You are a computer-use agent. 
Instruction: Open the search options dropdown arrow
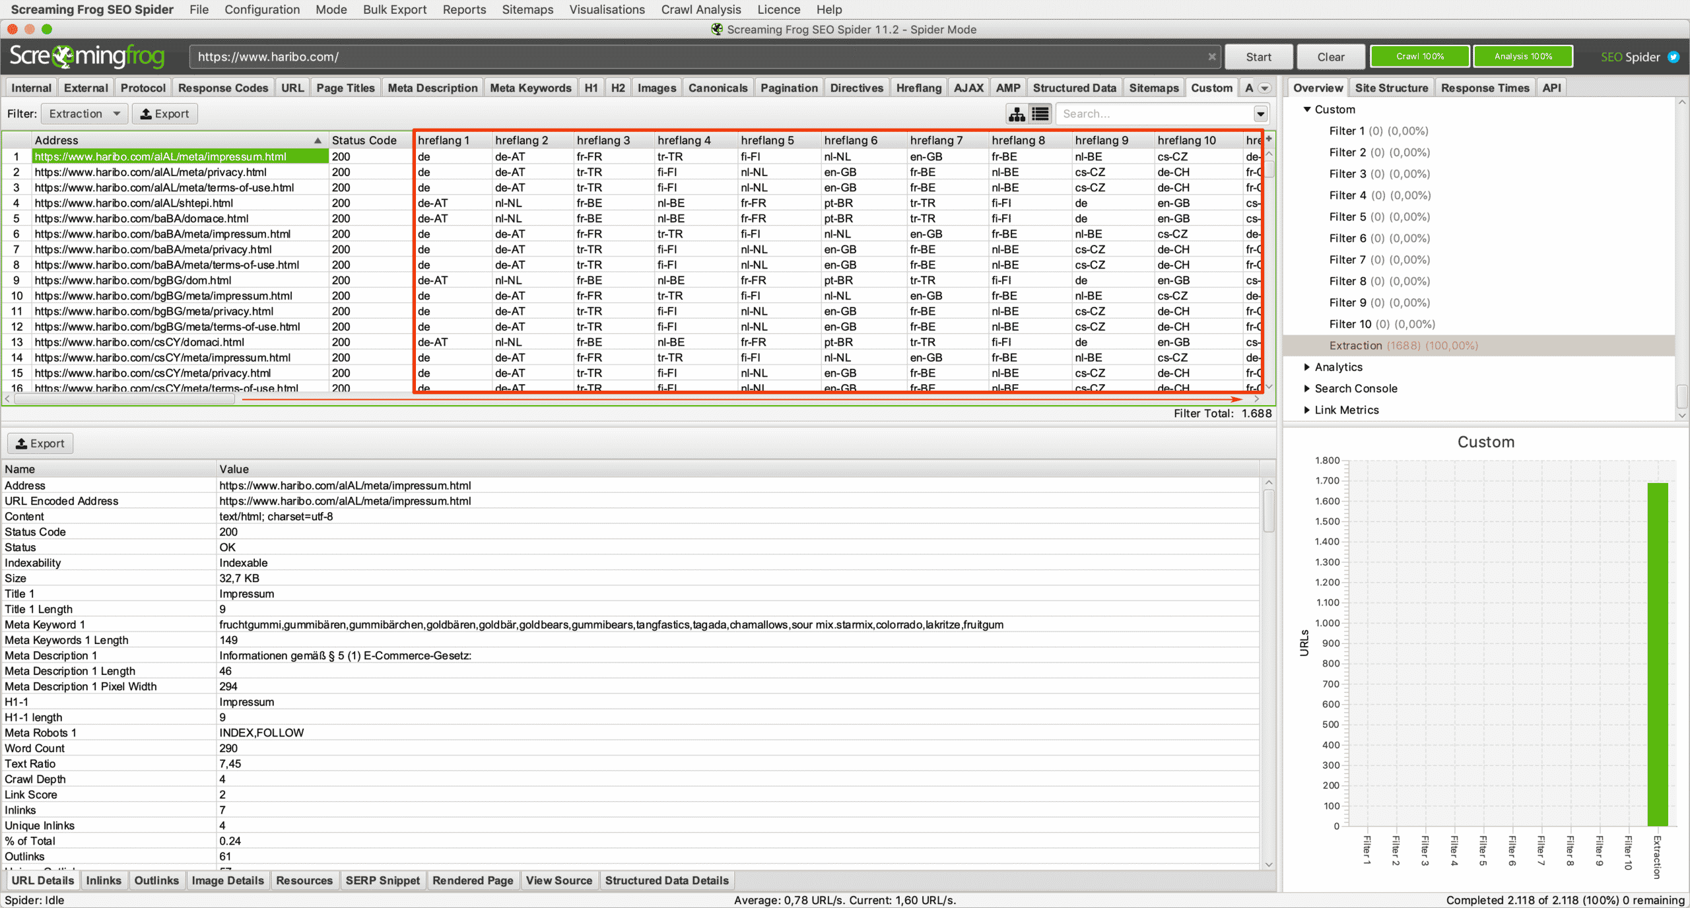(x=1260, y=114)
